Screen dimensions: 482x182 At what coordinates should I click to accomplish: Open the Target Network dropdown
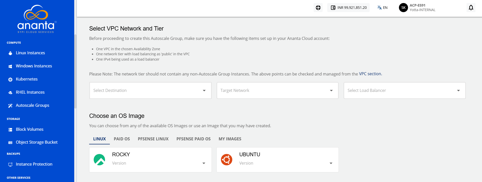point(277,90)
